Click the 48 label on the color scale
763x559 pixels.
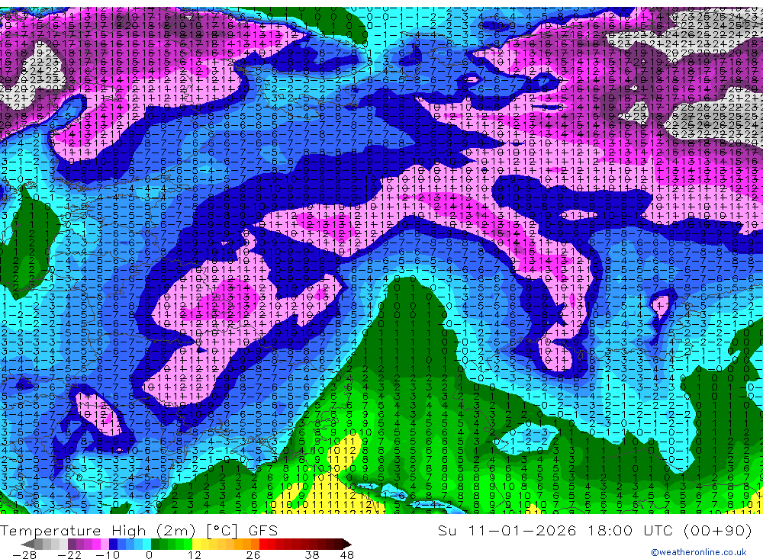347,554
